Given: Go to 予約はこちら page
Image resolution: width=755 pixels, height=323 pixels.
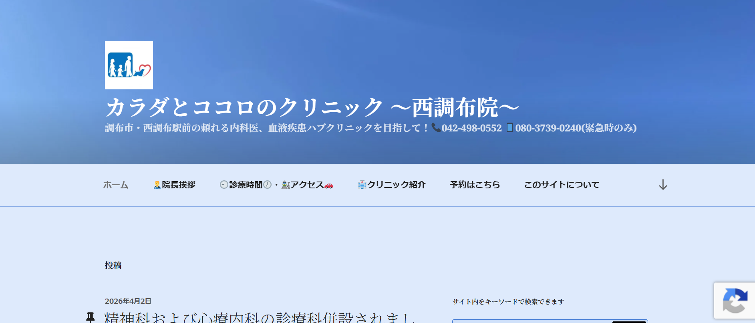Looking at the screenshot, I should 475,185.
